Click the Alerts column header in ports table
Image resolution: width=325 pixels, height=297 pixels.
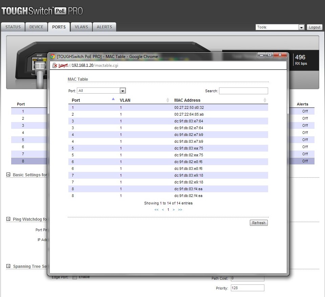pyautogui.click(x=302, y=104)
